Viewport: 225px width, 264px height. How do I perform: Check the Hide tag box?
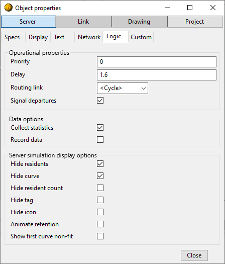pos(100,200)
